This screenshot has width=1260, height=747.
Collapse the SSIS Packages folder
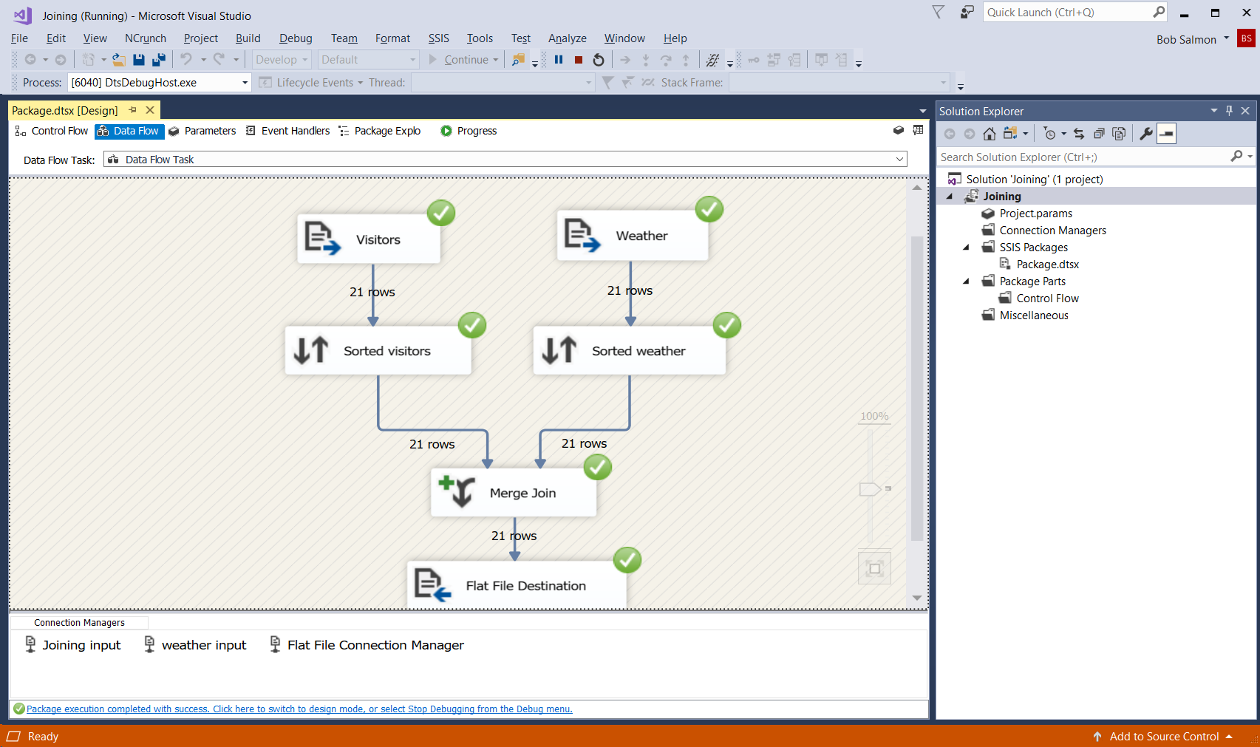pyautogui.click(x=967, y=248)
